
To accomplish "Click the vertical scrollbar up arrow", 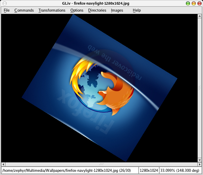I will point(200,16).
